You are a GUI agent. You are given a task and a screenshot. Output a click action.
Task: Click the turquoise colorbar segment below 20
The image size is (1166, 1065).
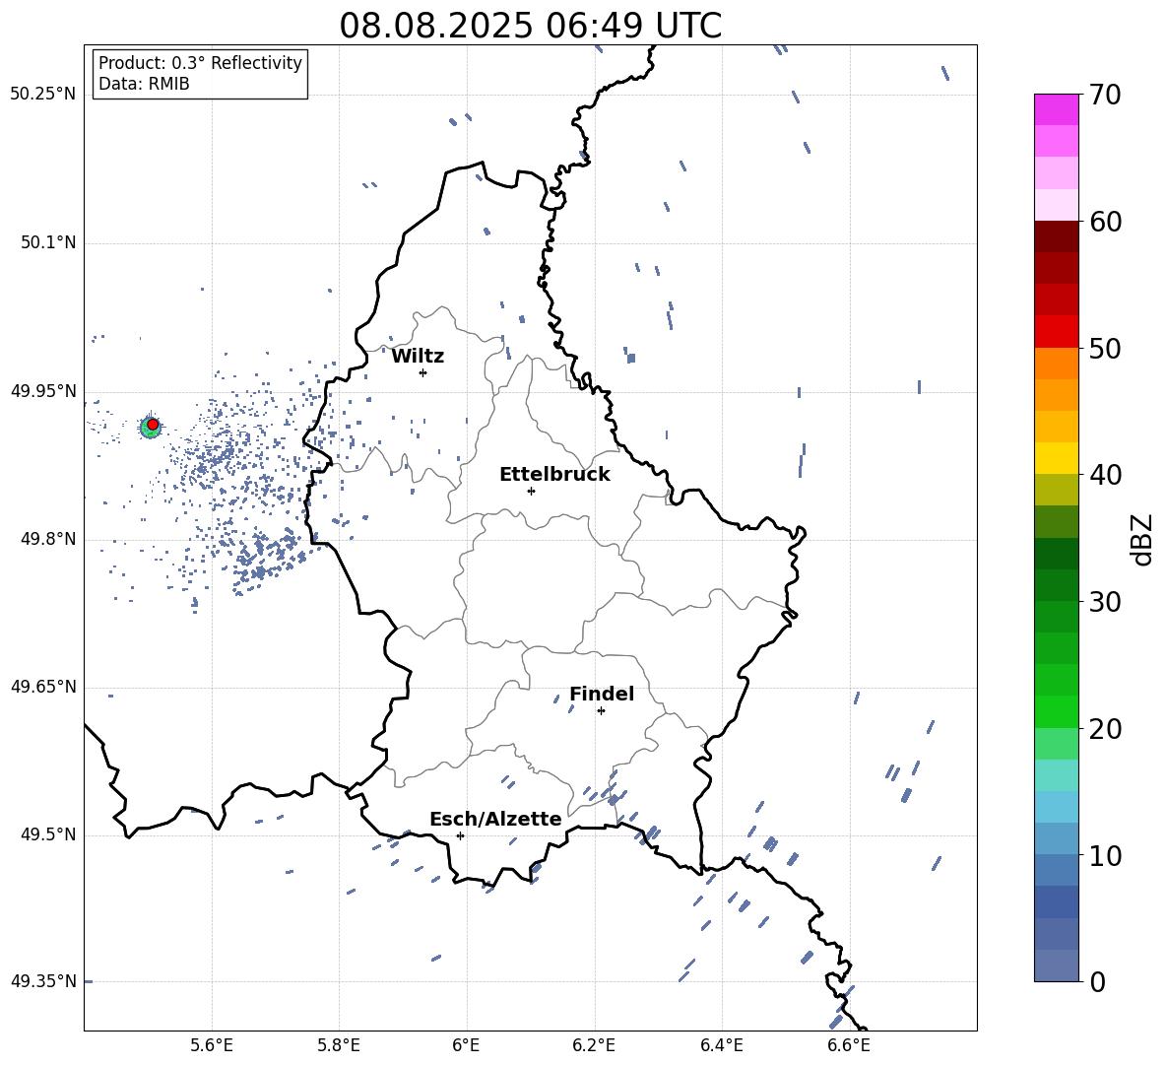pyautogui.click(x=1056, y=775)
